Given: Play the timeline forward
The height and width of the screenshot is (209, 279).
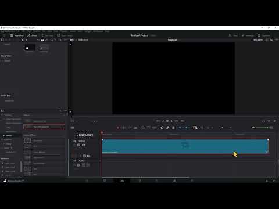Looking at the screenshot, I should point(172,121).
